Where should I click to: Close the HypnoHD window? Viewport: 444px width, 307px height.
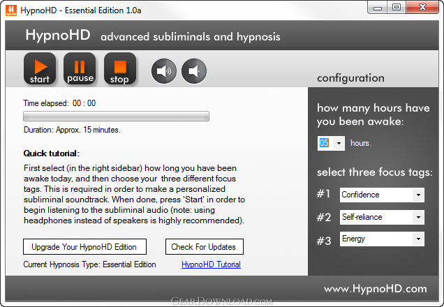422,8
